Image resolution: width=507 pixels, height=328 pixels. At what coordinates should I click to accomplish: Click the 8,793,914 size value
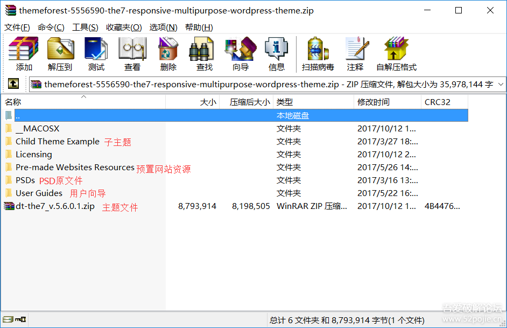197,206
